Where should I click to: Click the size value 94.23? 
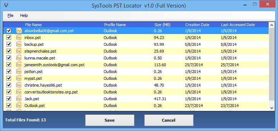pos(159,38)
